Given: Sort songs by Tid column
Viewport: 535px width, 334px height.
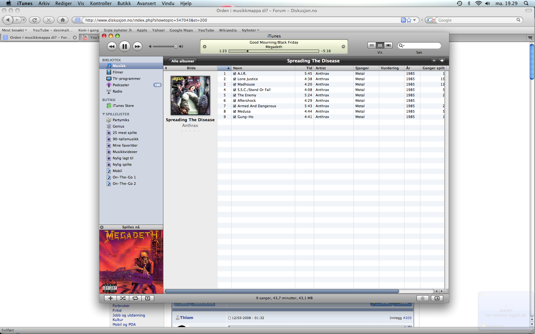Looking at the screenshot, I should pos(304,68).
